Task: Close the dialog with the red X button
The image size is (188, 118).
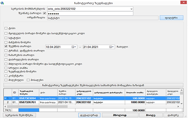Action: (x=182, y=3)
